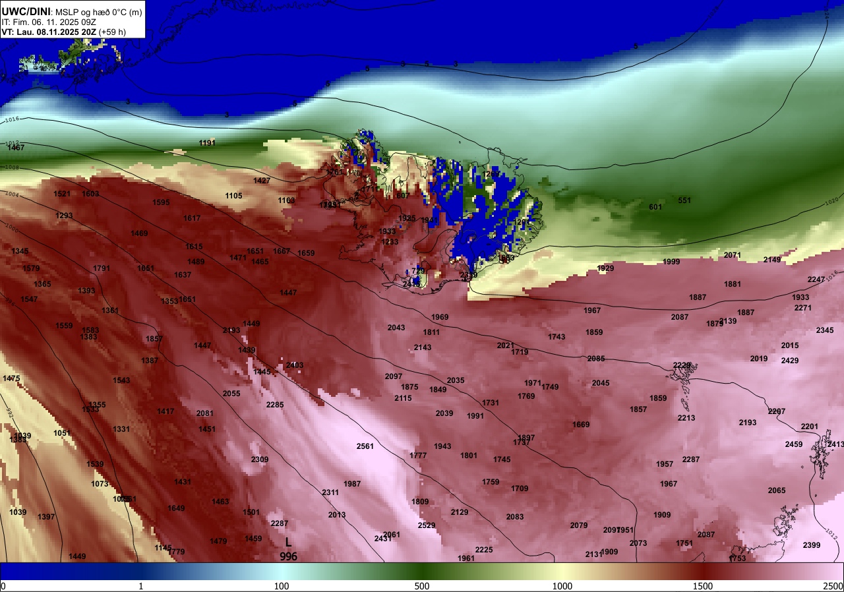
Task: Select the 2213 height label
Action: (686, 418)
